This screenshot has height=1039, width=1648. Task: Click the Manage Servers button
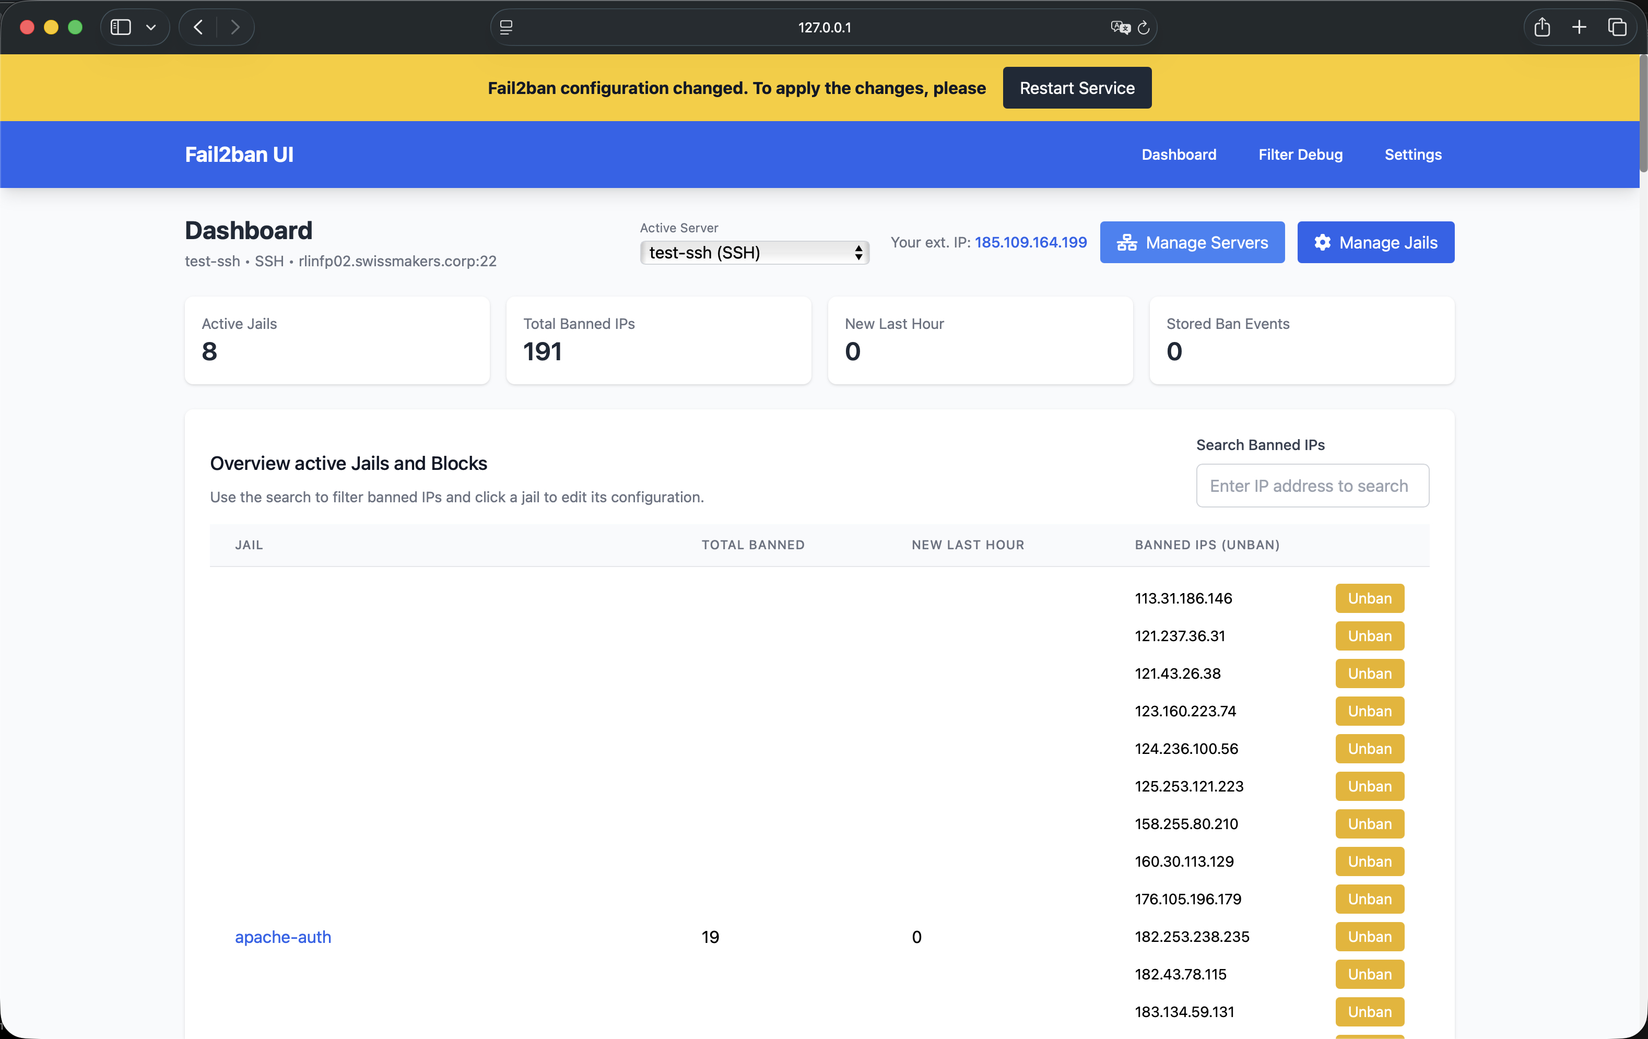tap(1192, 242)
